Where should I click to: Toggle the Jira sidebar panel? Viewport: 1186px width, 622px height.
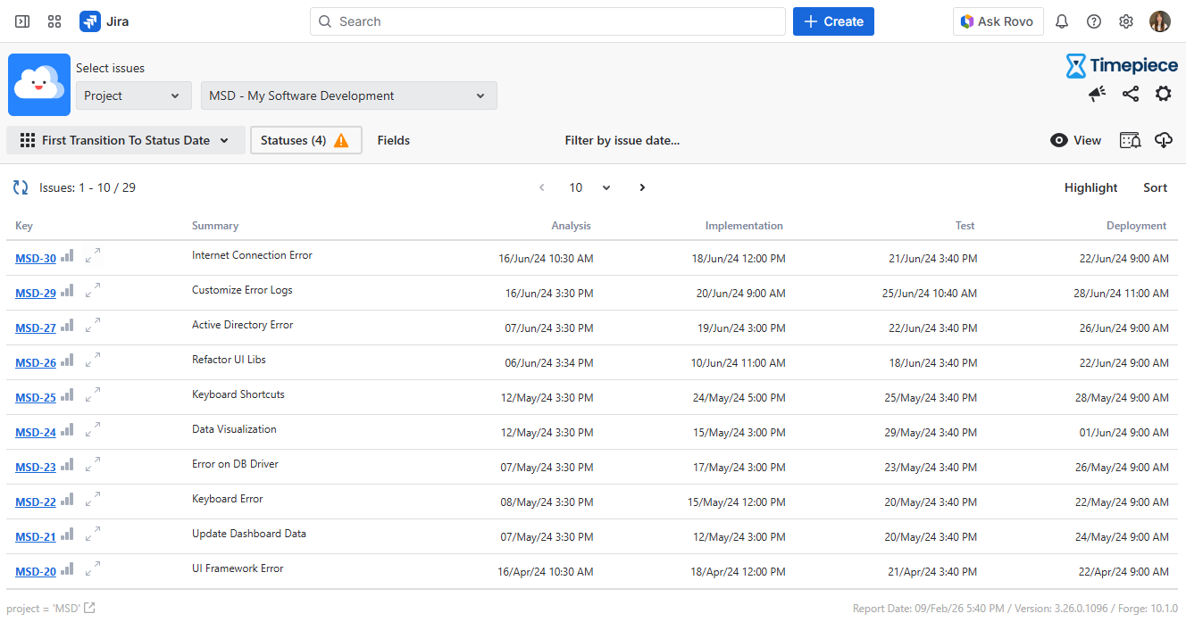point(22,21)
